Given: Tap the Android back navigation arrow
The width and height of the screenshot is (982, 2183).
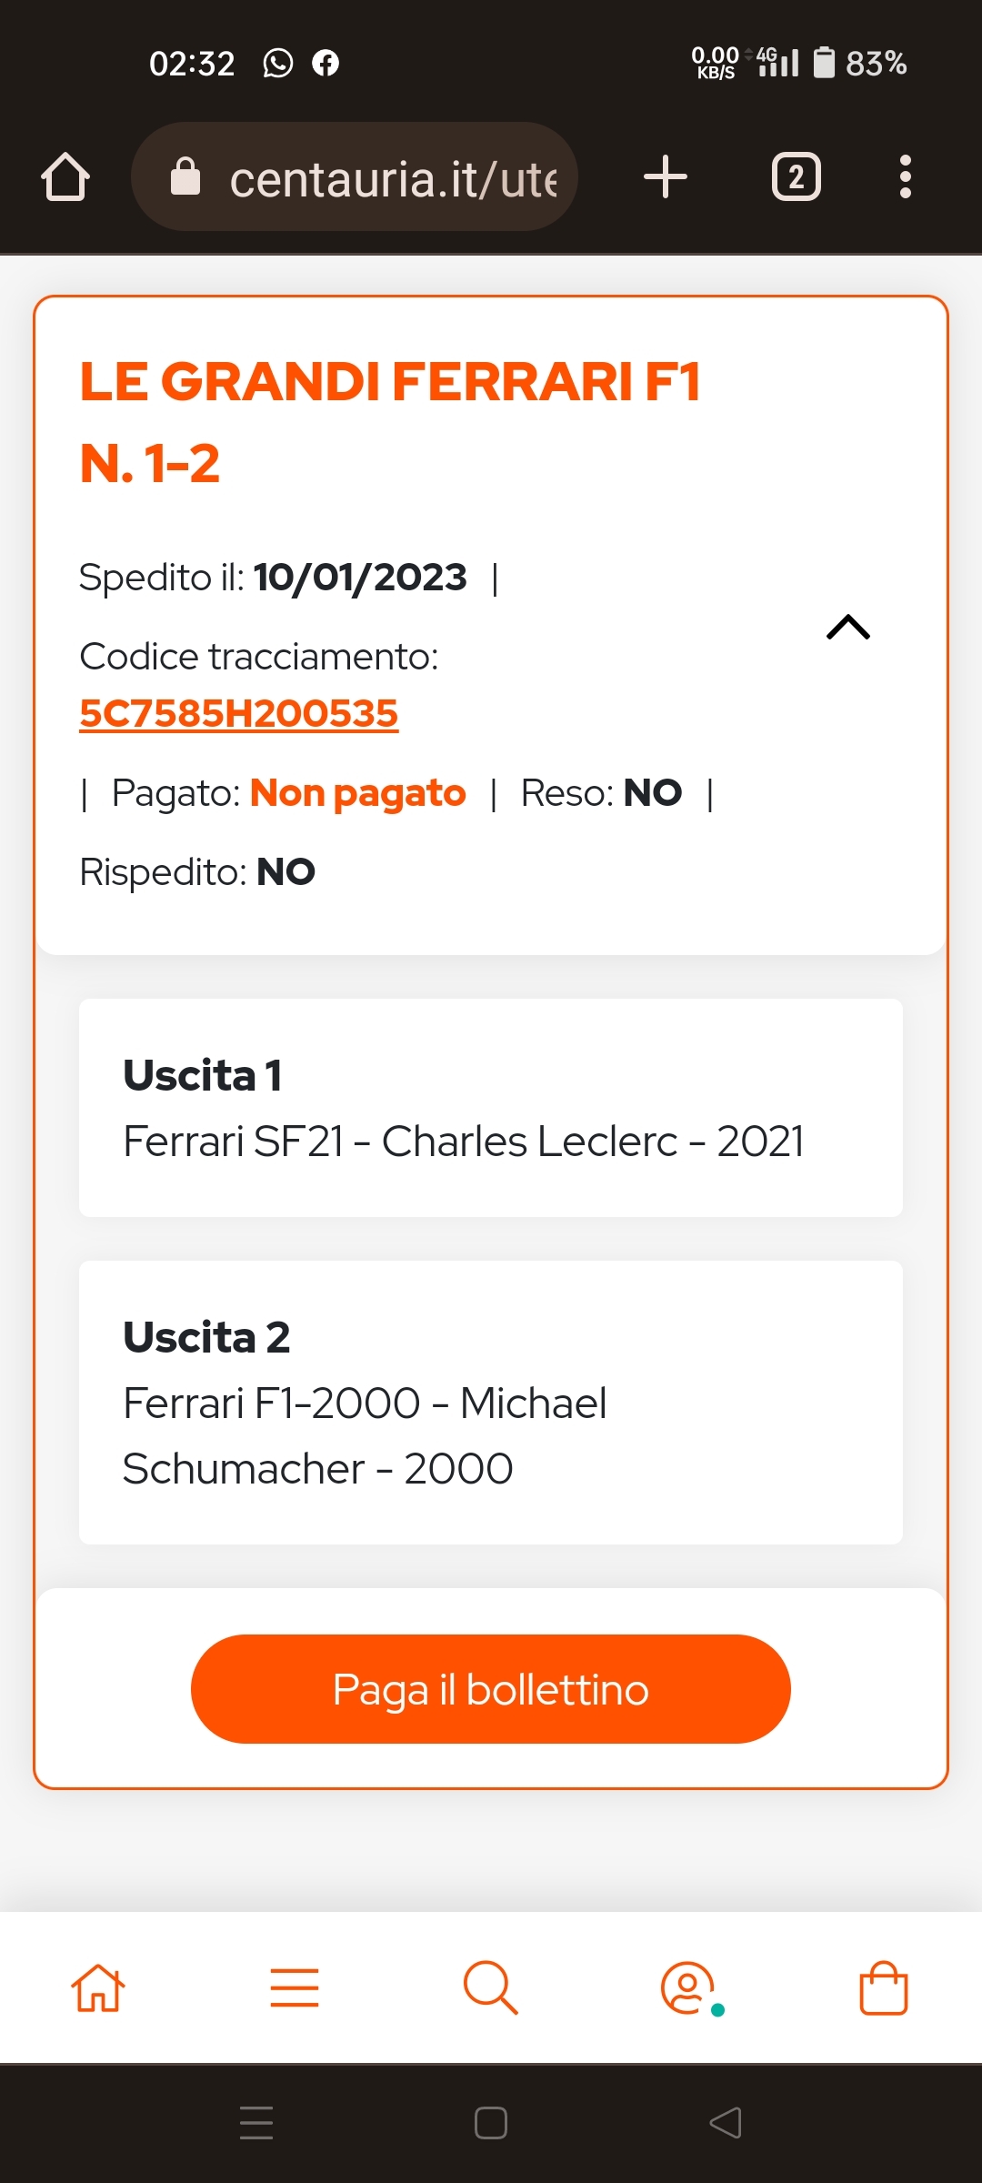Looking at the screenshot, I should coord(726,2123).
